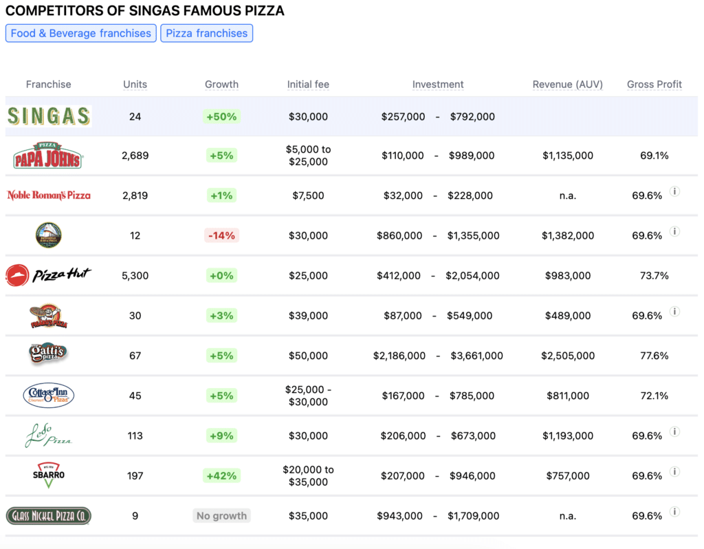The width and height of the screenshot is (704, 549).
Task: Click the Ledo Pizza logo
Action: (x=48, y=435)
